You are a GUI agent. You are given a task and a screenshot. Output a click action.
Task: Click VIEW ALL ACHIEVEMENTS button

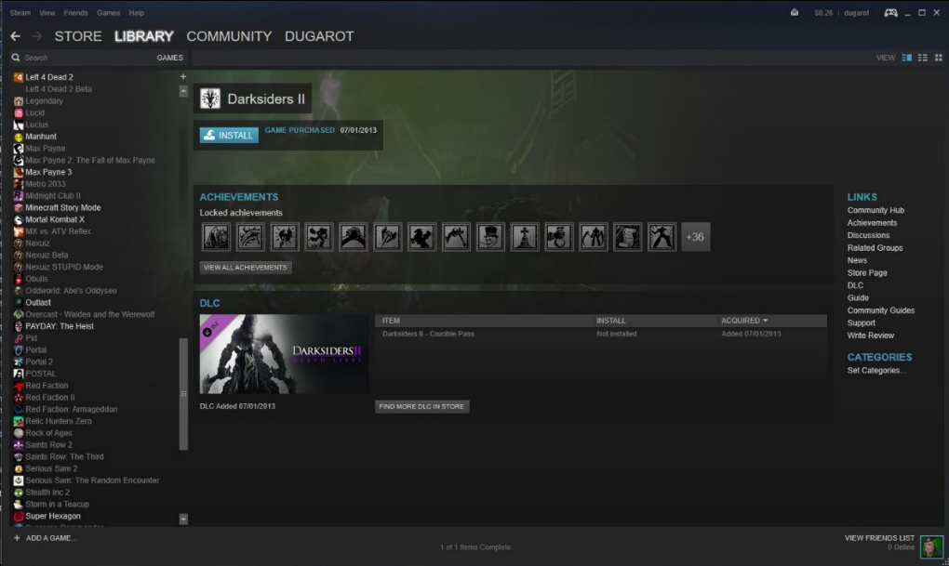coord(245,268)
